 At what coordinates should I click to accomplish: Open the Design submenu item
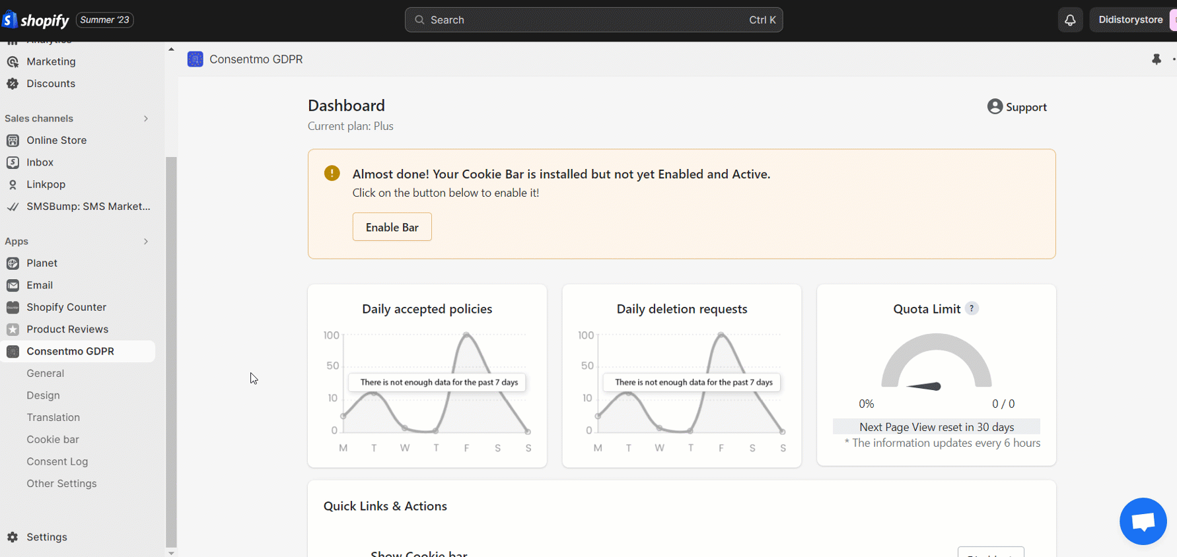[x=43, y=395]
